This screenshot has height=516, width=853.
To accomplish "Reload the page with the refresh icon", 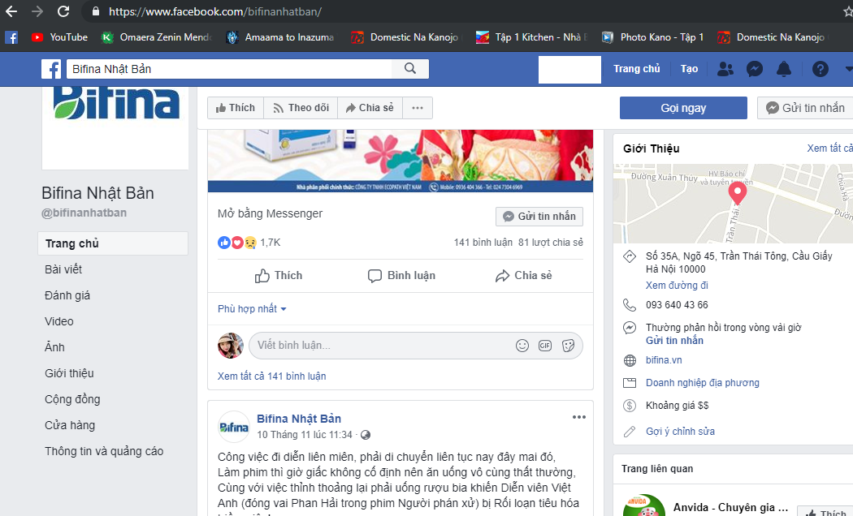I will [x=63, y=11].
